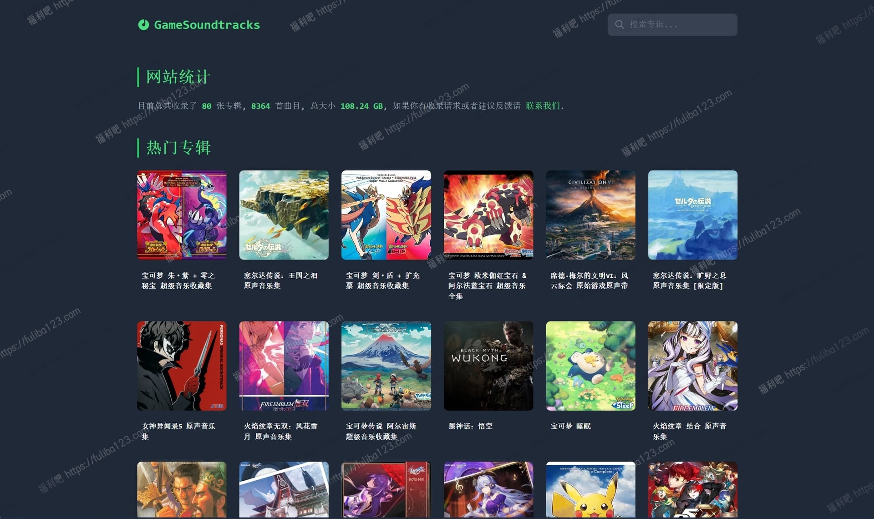Viewport: 874px width, 519px height.
Task: Open the two warriors album cover in third row
Action: tap(182, 490)
